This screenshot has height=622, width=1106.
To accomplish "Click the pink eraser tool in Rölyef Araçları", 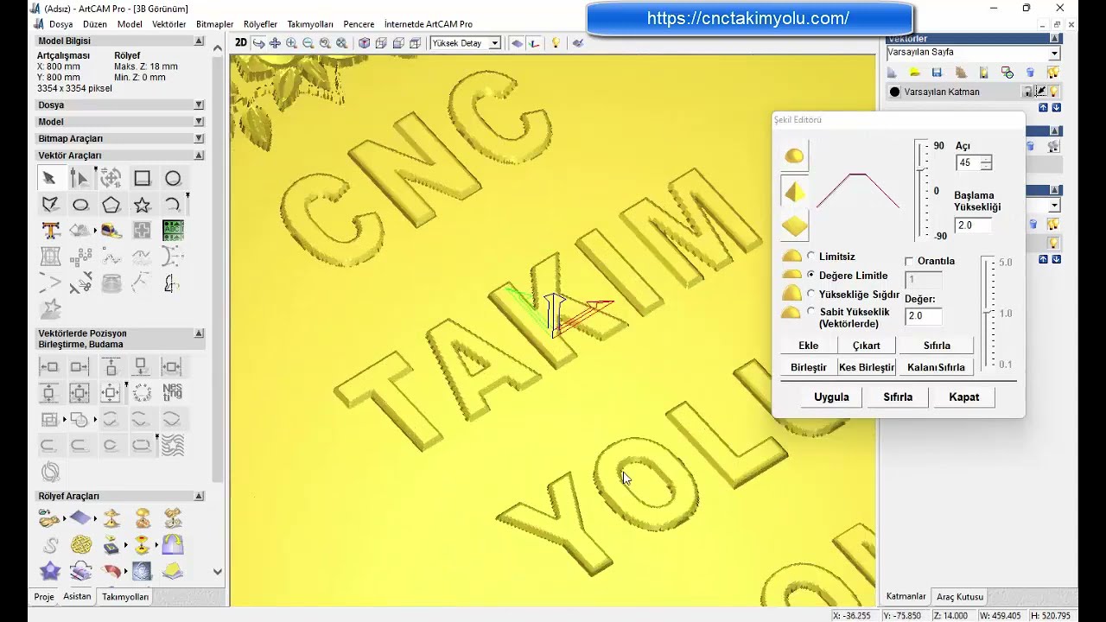I will pos(111,571).
